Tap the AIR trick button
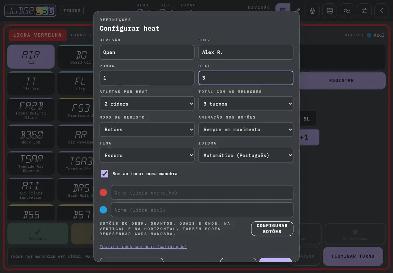The width and height of the screenshot is (393, 273). point(31,57)
